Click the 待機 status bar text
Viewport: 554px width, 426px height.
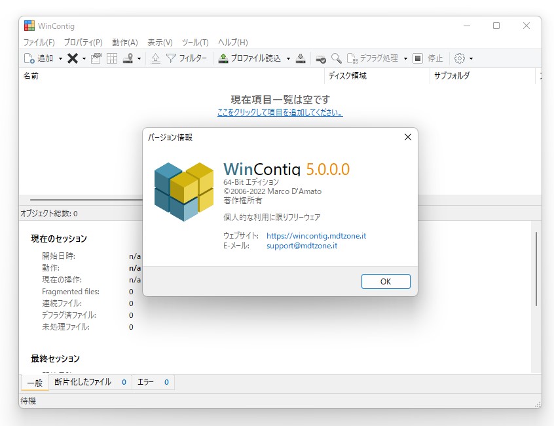[x=28, y=401]
